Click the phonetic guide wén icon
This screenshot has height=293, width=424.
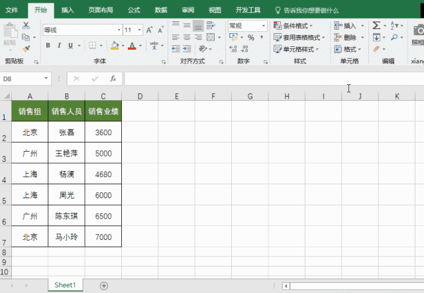(x=154, y=45)
